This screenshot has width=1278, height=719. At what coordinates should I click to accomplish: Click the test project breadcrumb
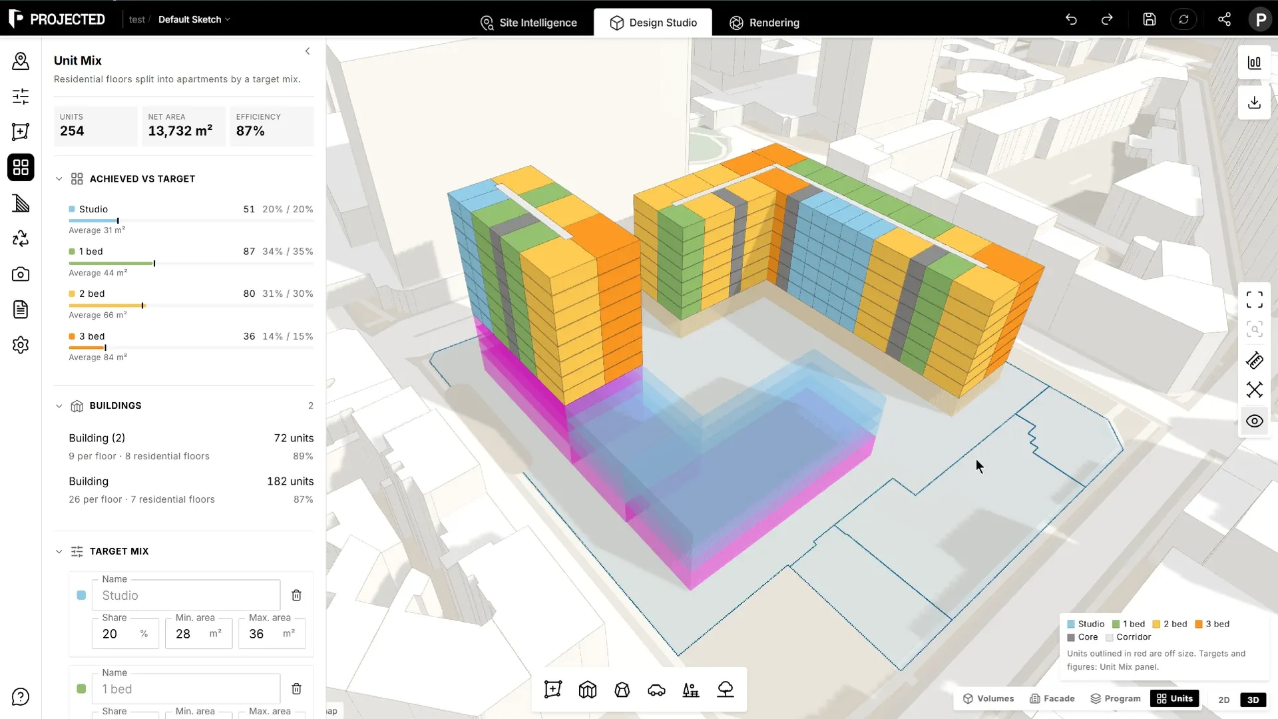[x=136, y=19]
